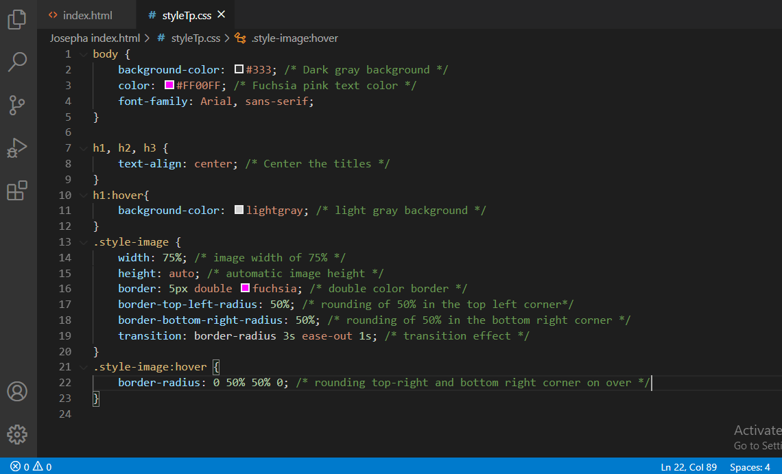This screenshot has width=782, height=474.
Task: Click the HTML file icon on index.html tab
Action: [53, 15]
